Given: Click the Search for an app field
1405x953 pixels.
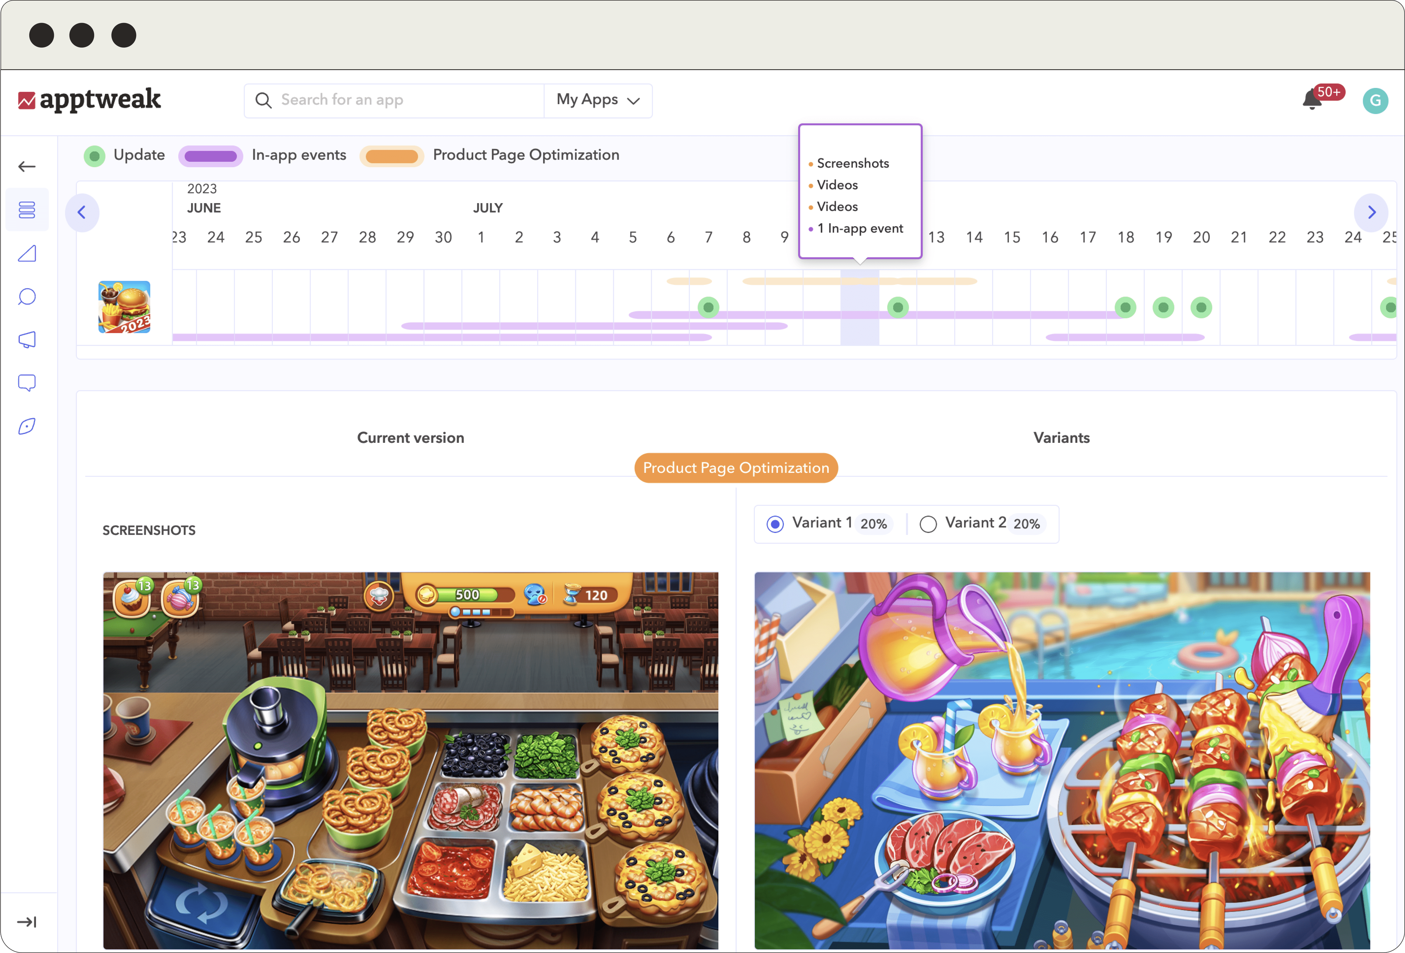Looking at the screenshot, I should click(394, 100).
